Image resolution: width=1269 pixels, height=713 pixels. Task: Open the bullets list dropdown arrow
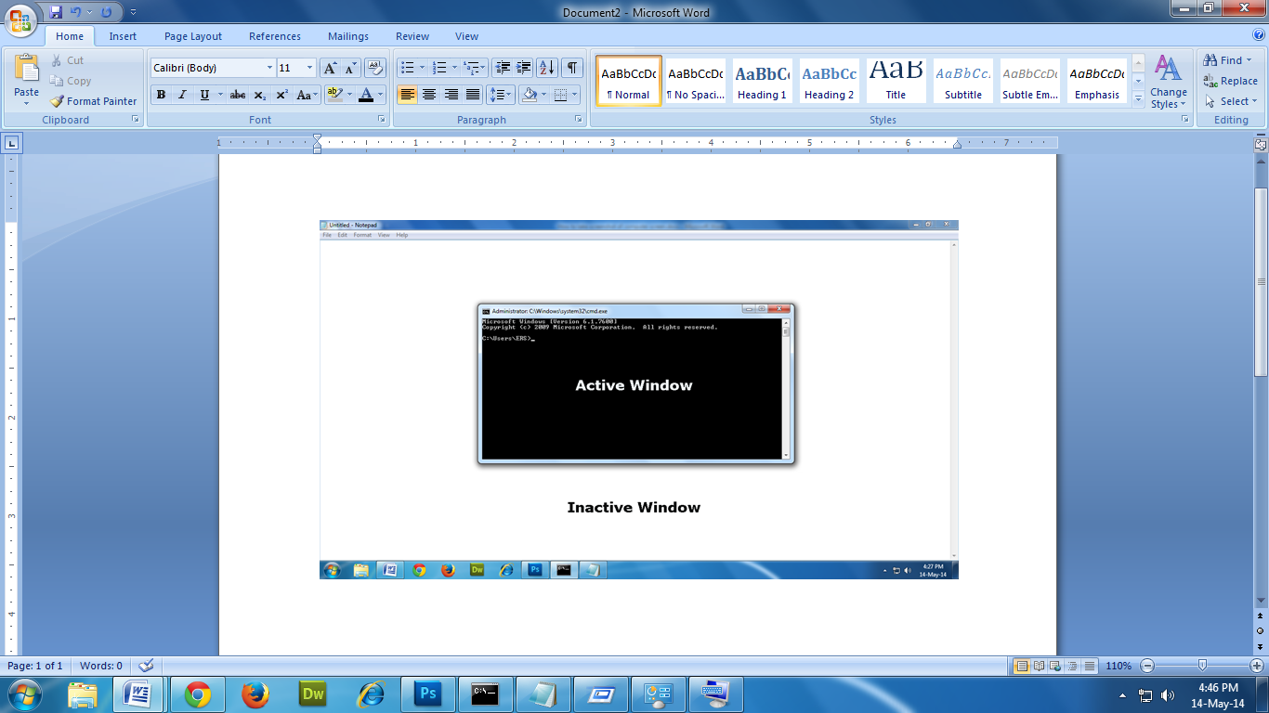[x=422, y=68]
